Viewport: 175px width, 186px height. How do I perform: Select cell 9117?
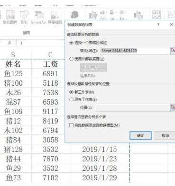[x=50, y=111]
